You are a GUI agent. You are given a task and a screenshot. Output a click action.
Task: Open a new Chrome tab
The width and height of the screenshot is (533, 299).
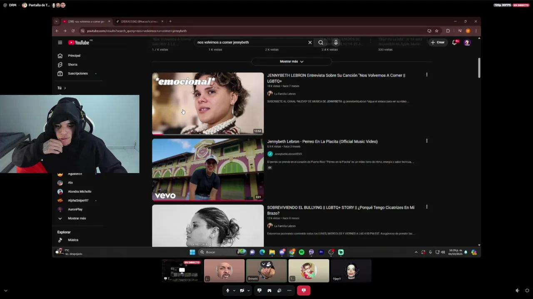pyautogui.click(x=170, y=21)
